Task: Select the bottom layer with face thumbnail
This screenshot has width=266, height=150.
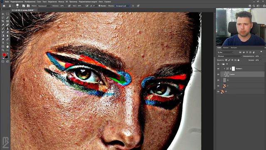Action: tap(242, 92)
